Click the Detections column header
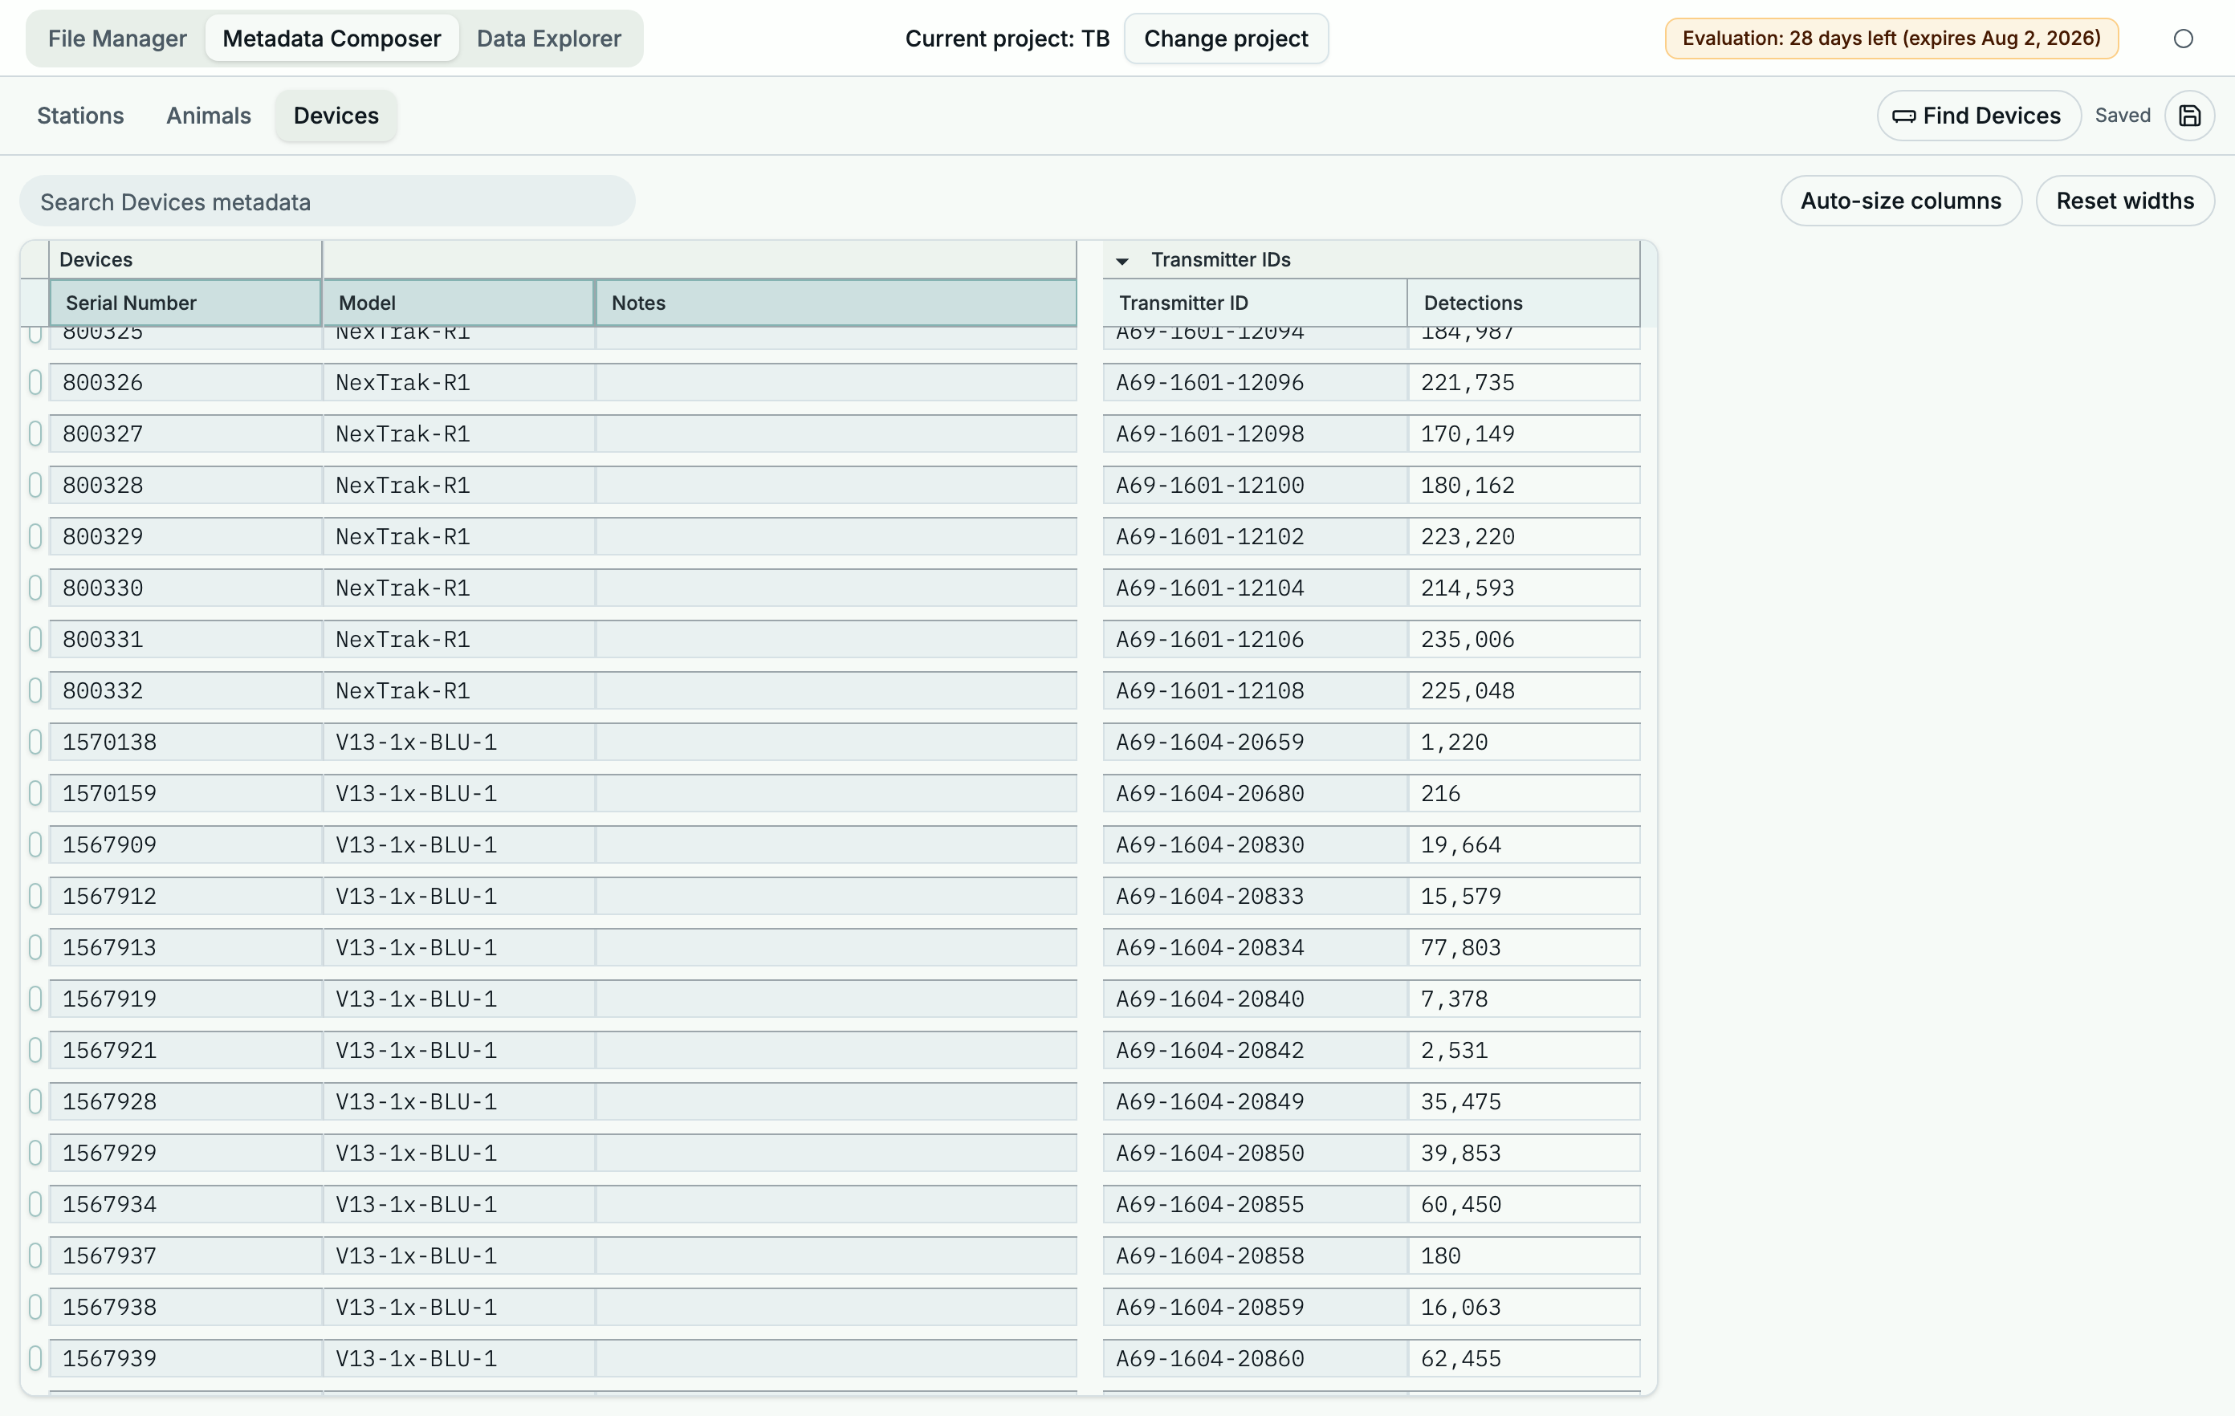 point(1523,303)
